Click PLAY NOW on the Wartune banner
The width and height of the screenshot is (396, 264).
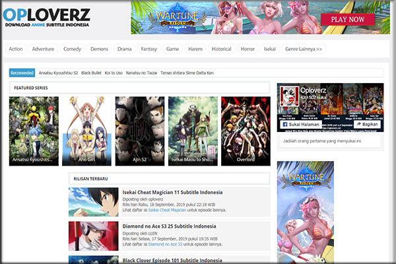pyautogui.click(x=348, y=19)
